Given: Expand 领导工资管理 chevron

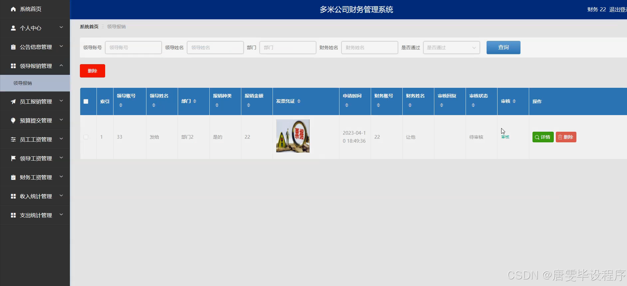Looking at the screenshot, I should click(61, 158).
